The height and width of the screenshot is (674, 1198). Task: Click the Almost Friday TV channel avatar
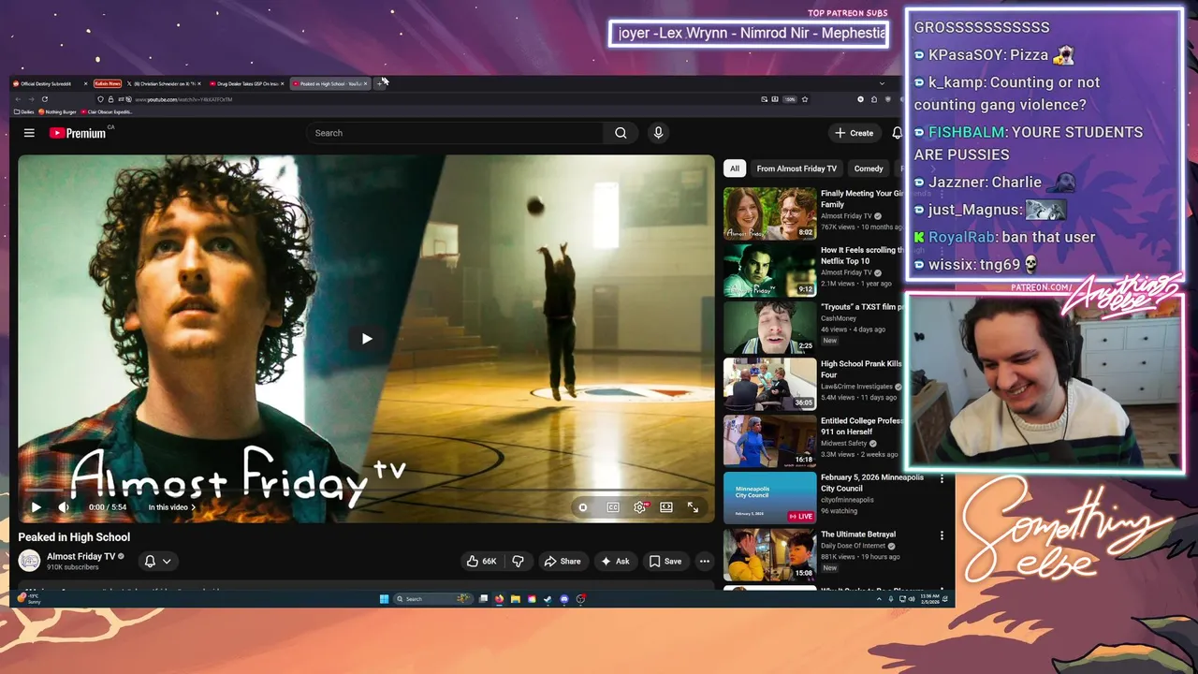[x=29, y=561]
